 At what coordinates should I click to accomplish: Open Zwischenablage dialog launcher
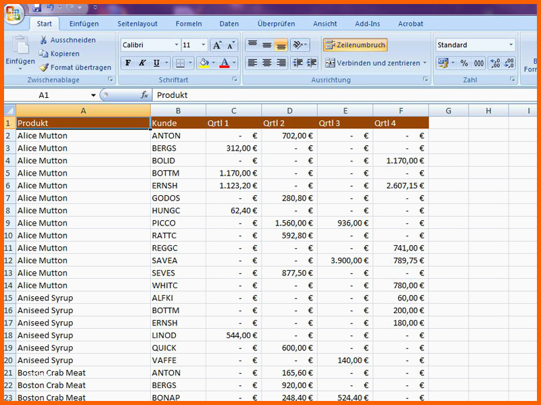[110, 79]
